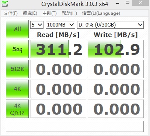Start the 4K random test

coord(17,89)
